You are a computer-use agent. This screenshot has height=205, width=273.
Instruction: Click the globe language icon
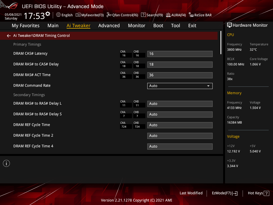click(58, 15)
